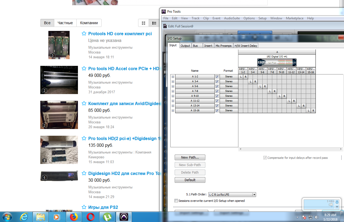Launch Internet Explorer from the taskbar

coord(24,217)
